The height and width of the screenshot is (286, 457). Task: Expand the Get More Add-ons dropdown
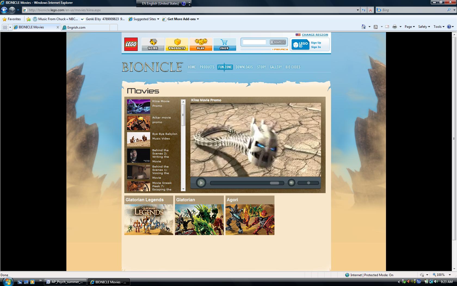pos(198,19)
